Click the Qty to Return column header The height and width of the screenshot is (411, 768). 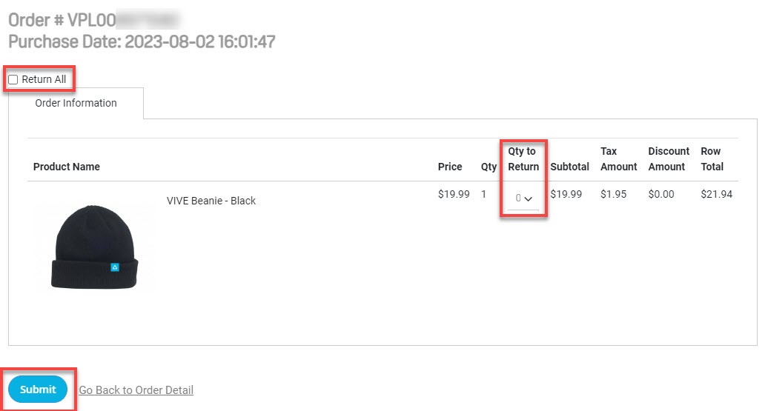(x=523, y=159)
